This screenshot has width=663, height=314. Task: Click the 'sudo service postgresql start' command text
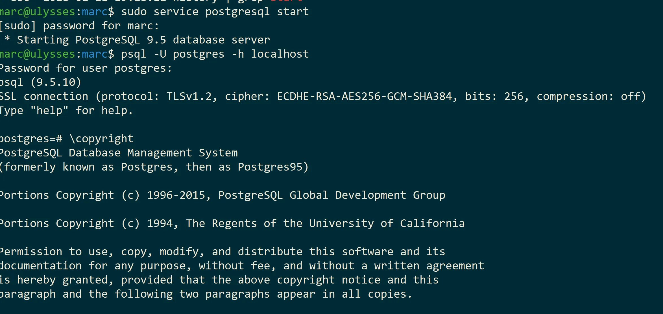215,12
